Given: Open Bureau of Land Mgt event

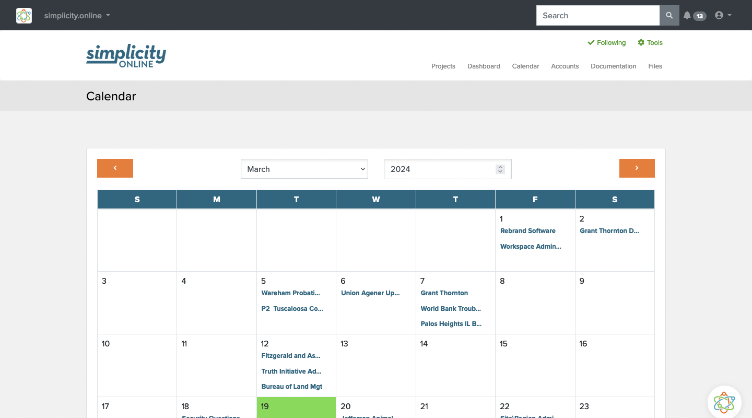Looking at the screenshot, I should tap(292, 387).
